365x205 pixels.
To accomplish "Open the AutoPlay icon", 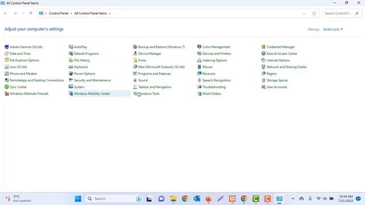I will pos(71,47).
